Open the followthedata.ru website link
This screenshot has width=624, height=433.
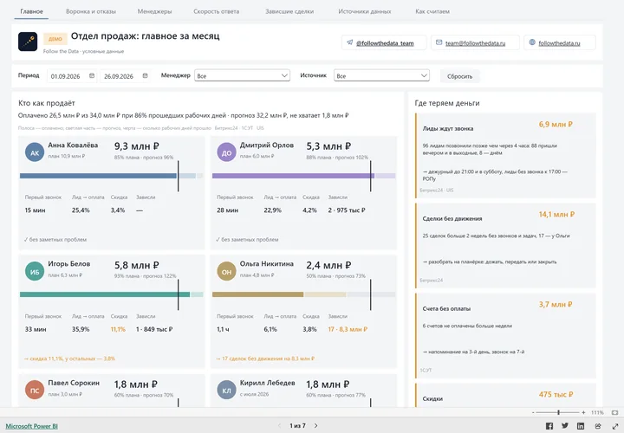point(559,43)
